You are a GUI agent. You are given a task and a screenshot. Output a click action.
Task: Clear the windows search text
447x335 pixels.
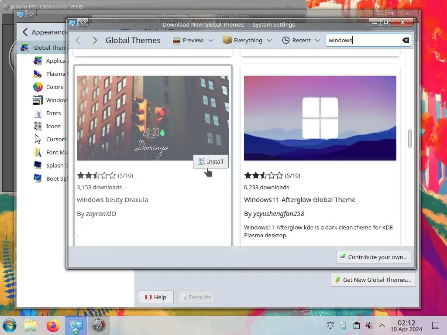tap(406, 40)
